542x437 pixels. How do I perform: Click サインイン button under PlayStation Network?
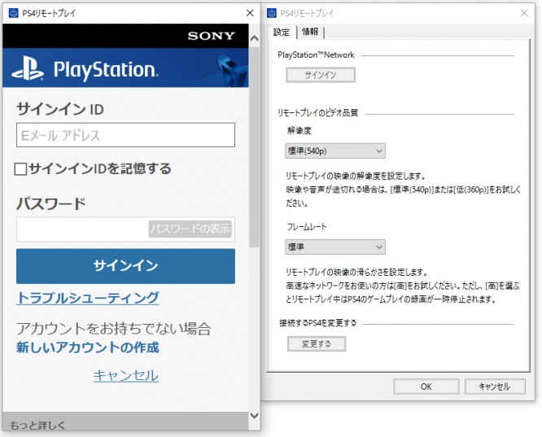tap(321, 75)
